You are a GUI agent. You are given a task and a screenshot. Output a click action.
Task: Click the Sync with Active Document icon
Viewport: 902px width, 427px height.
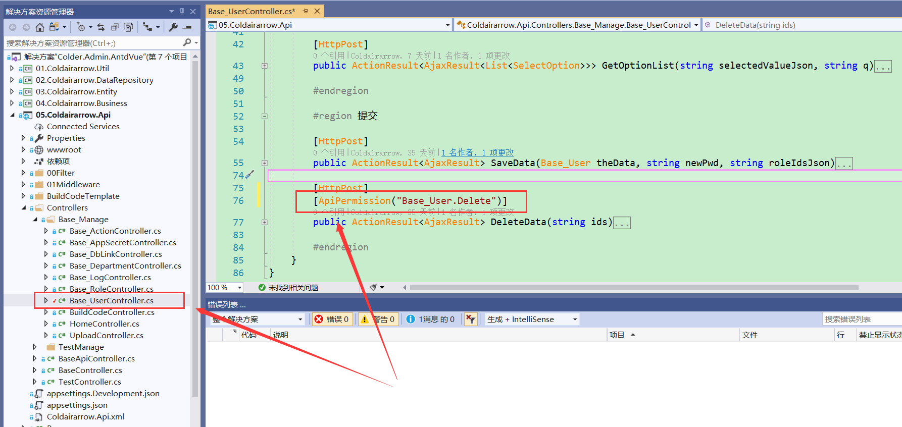click(101, 27)
